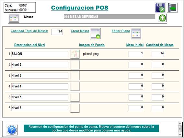Screen dimensions: 184x138
Task: Open the Editar Plano icon
Action: [136, 34]
